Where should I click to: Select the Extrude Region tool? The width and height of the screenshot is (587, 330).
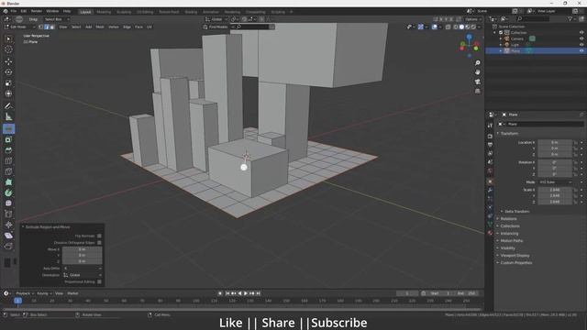coord(8,129)
